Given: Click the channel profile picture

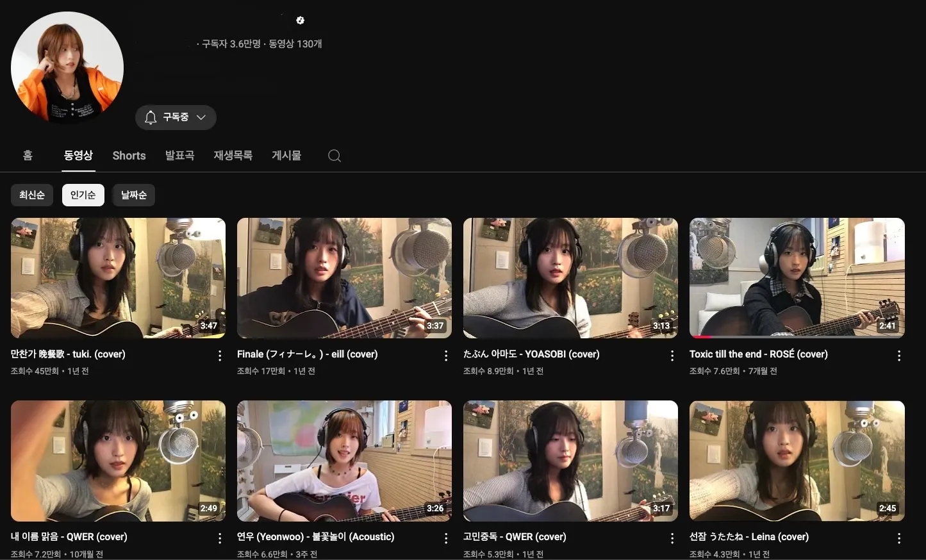Looking at the screenshot, I should tap(67, 67).
